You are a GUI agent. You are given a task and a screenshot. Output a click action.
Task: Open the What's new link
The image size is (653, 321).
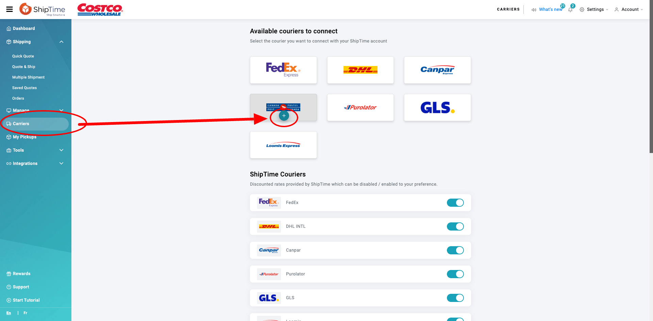tap(550, 10)
